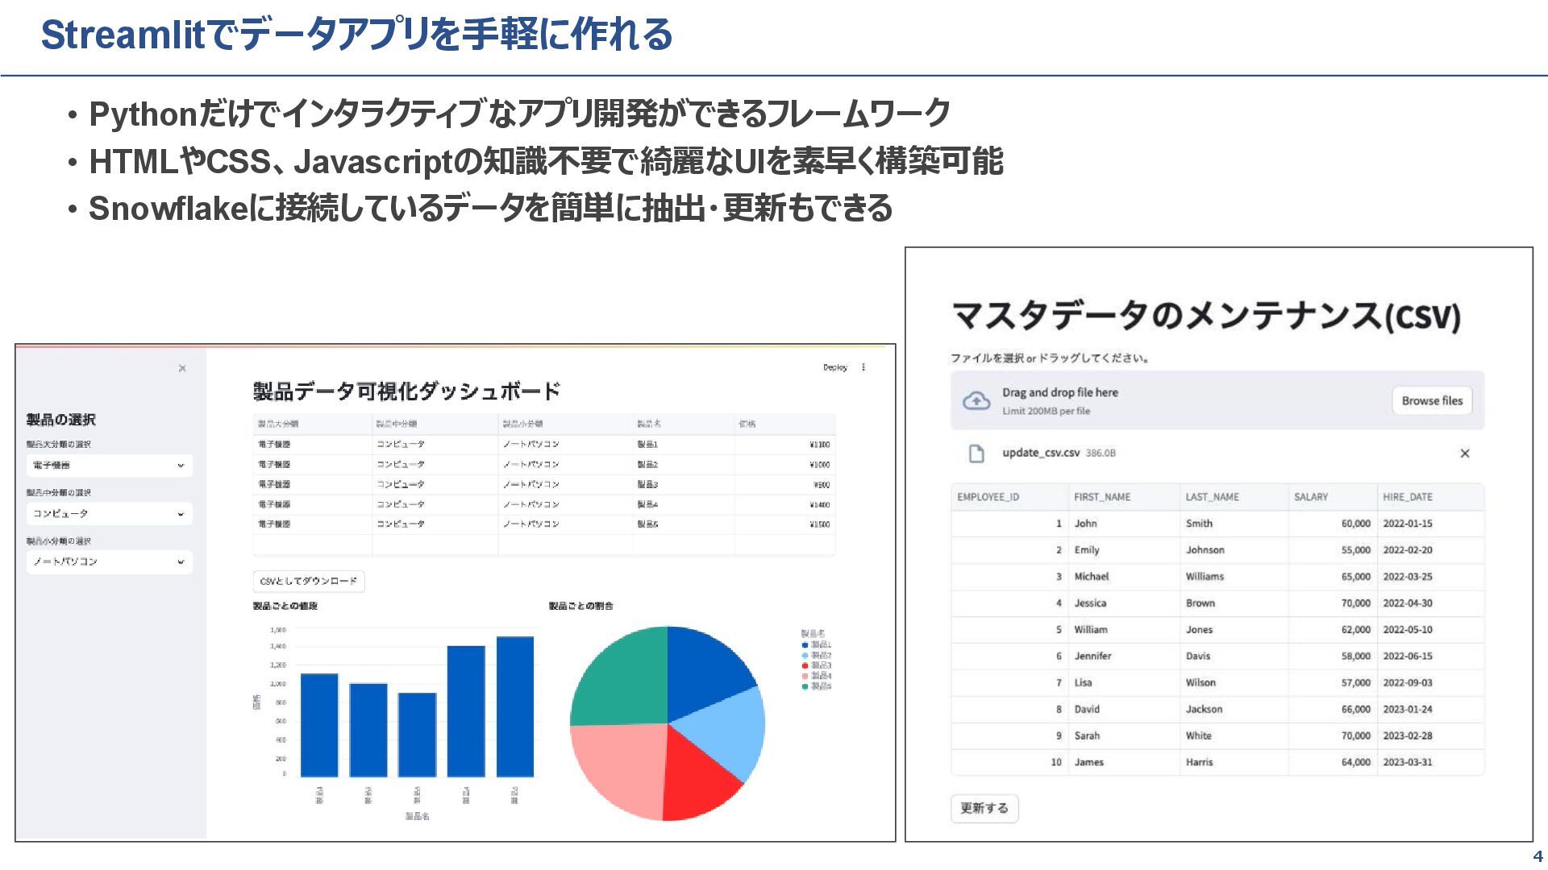Click the green swatch in the pie legend

[x=805, y=686]
